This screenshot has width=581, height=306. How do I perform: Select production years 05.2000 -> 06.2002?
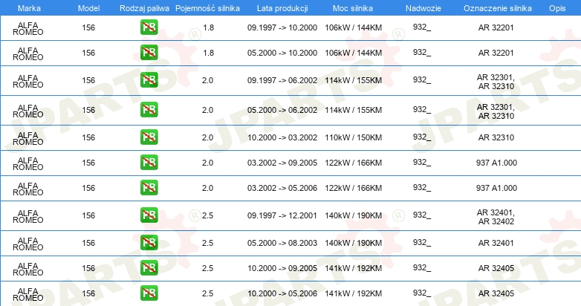point(282,110)
